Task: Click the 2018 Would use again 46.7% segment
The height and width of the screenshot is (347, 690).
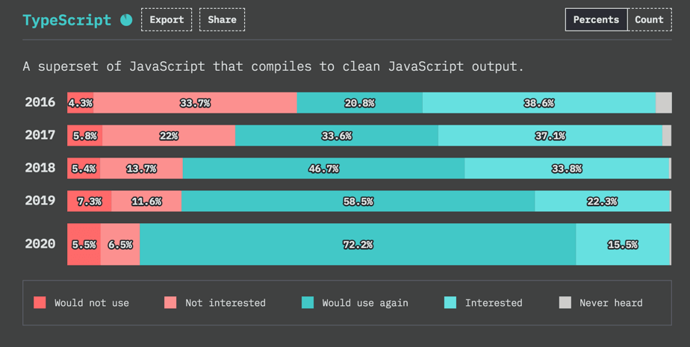Action: 323,169
